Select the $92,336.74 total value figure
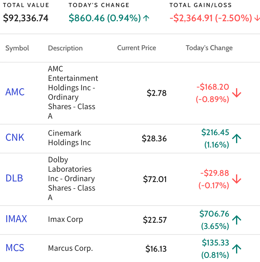The image size is (260, 262). click(x=26, y=18)
